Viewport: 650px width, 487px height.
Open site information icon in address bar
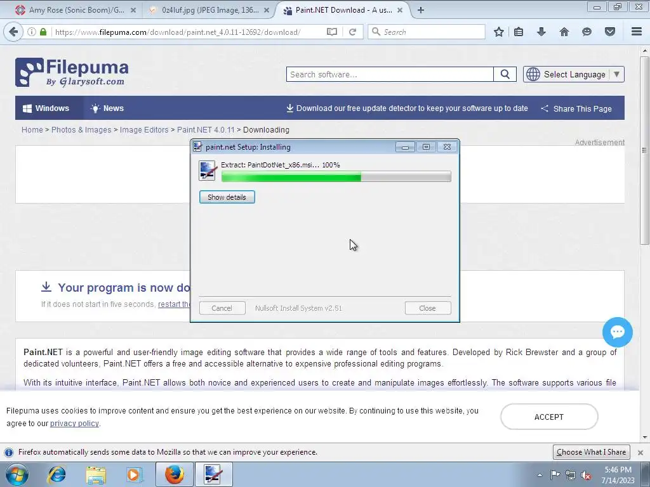(32, 32)
